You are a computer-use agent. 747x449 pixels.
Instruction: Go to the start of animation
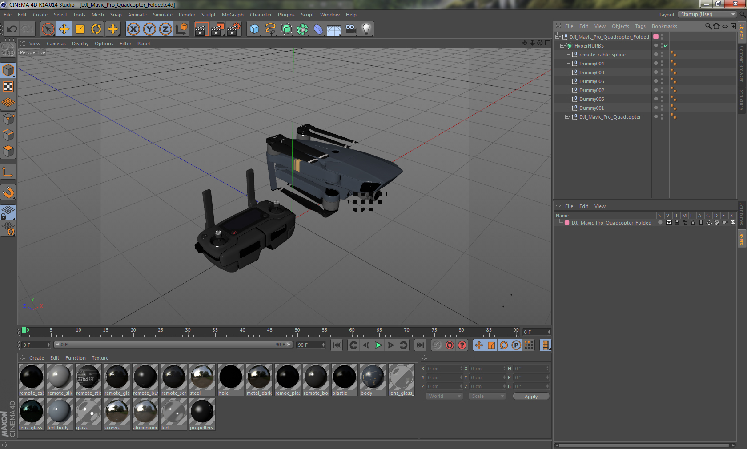[x=337, y=345]
